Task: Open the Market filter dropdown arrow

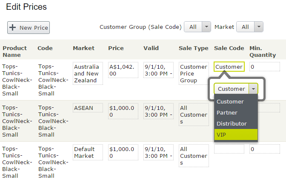Action: [x=259, y=27]
